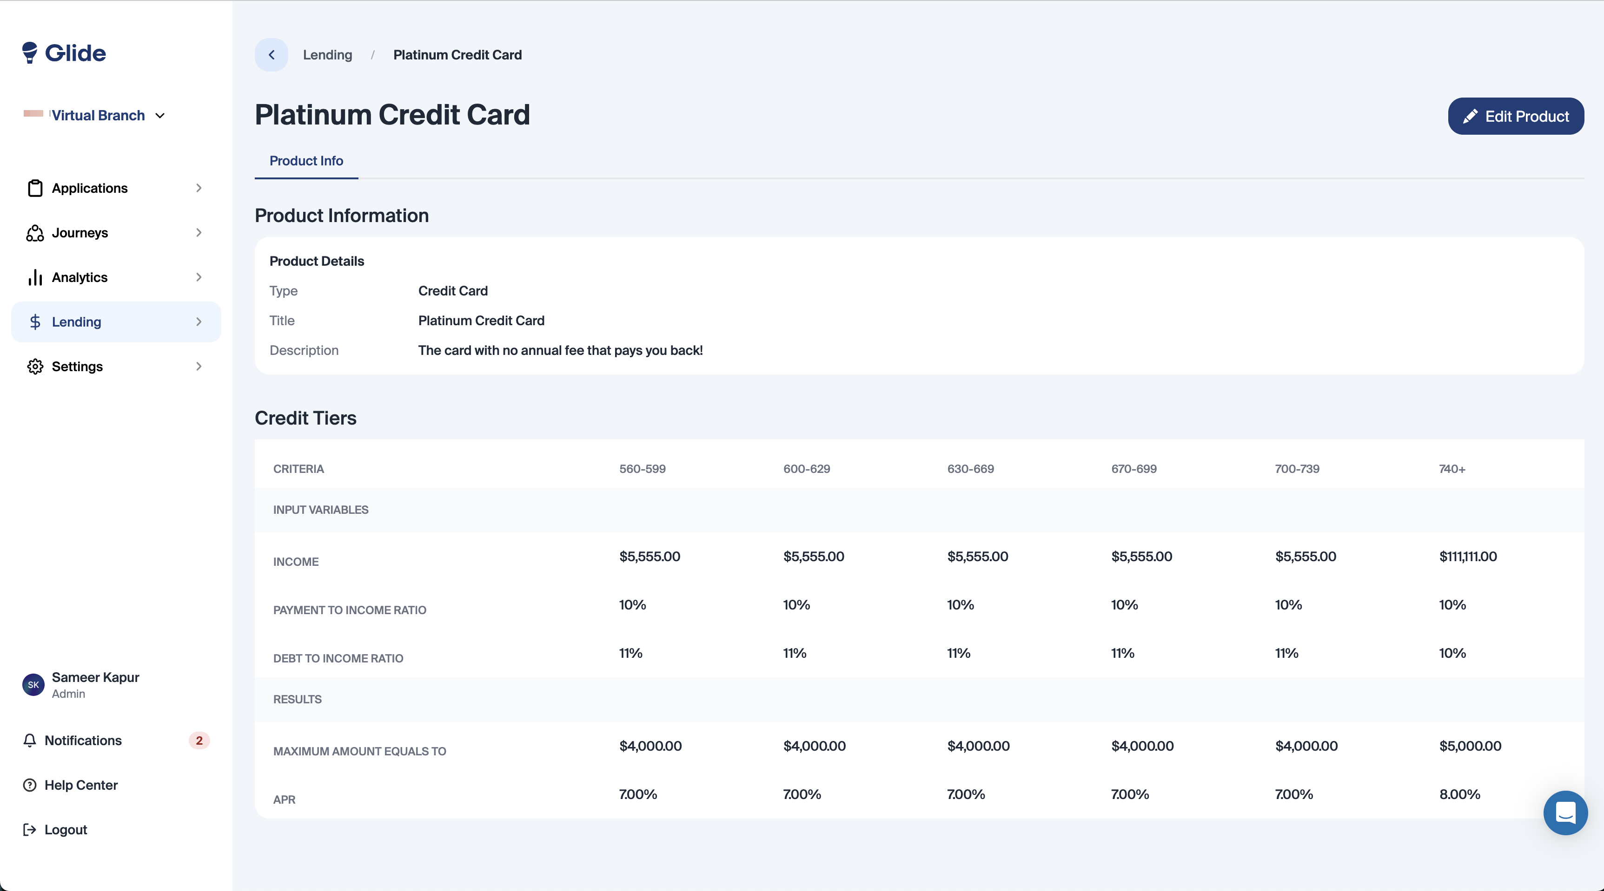Select the Product Info tab
Screen dimensions: 1604x891
click(x=306, y=161)
